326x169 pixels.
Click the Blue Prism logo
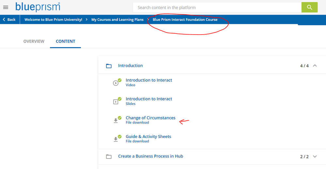(38, 7)
